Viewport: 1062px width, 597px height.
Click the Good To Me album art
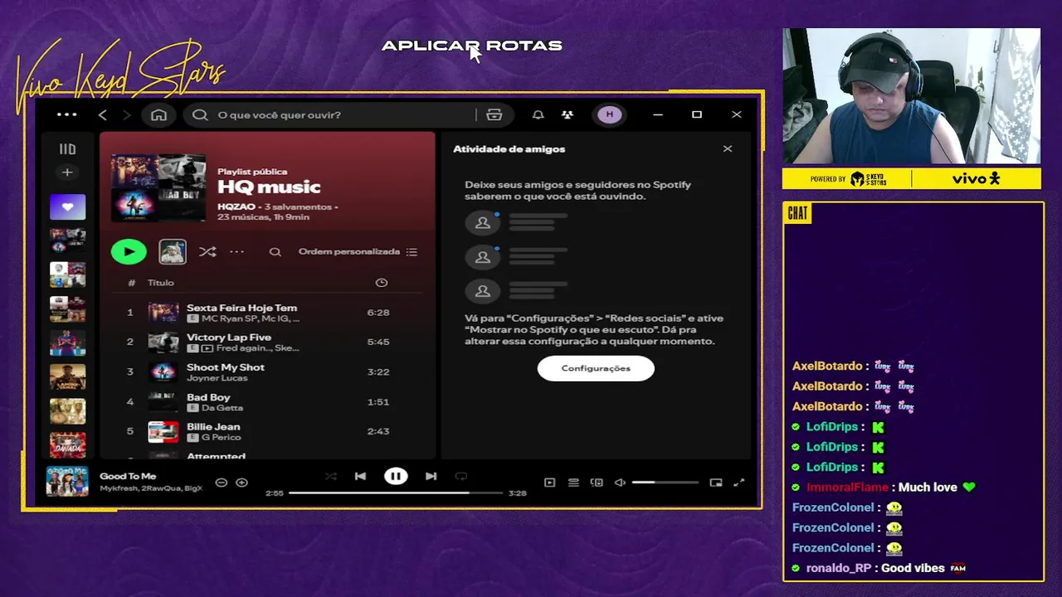[67, 482]
